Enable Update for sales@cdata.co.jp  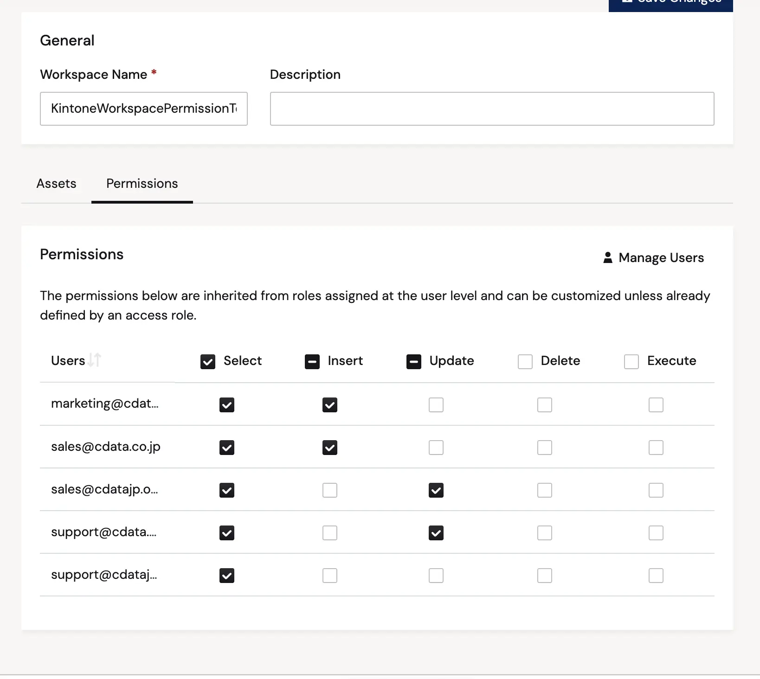point(436,448)
